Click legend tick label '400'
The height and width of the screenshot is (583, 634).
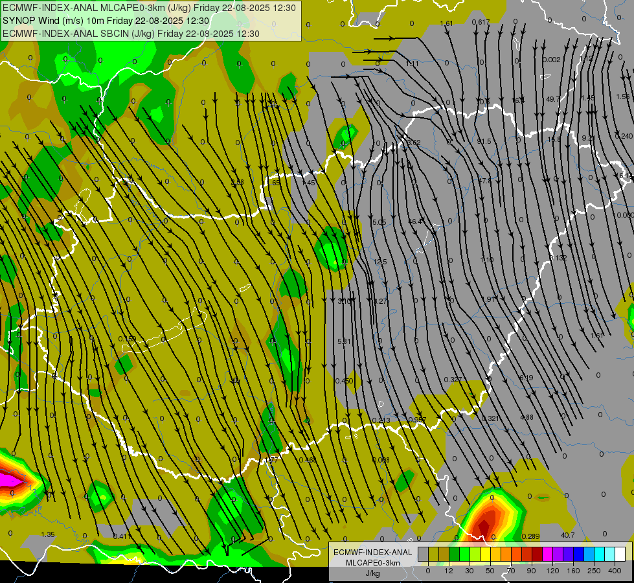[615, 571]
